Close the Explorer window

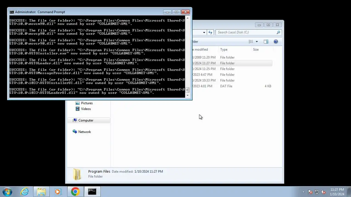[x=277, y=25]
